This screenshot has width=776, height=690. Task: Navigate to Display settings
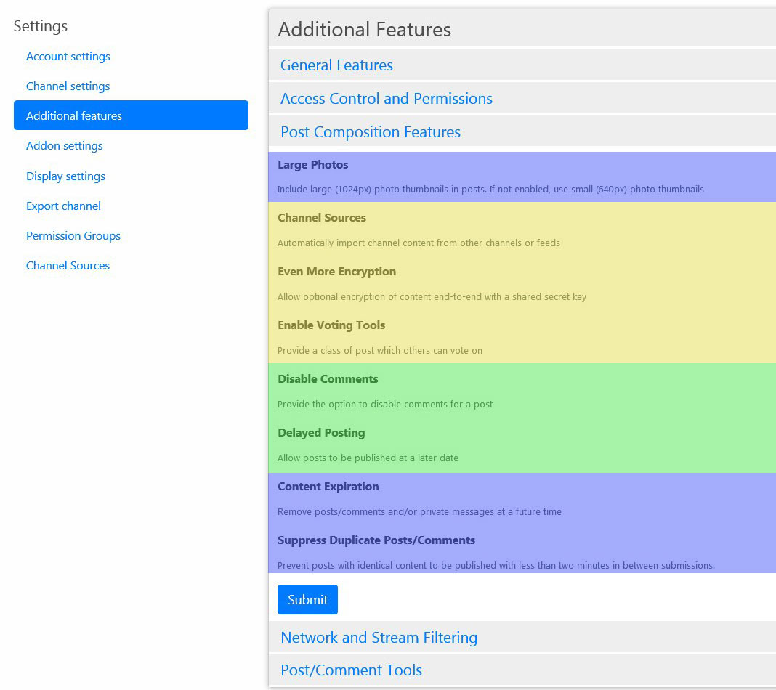point(65,176)
